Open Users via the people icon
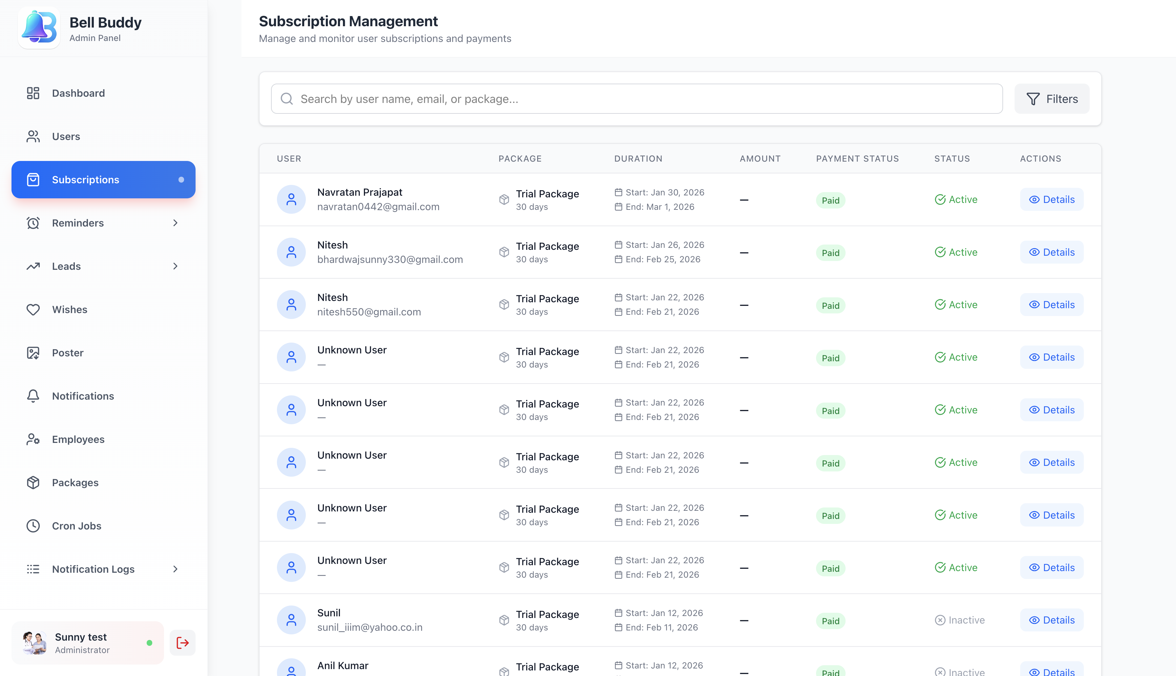 point(33,136)
